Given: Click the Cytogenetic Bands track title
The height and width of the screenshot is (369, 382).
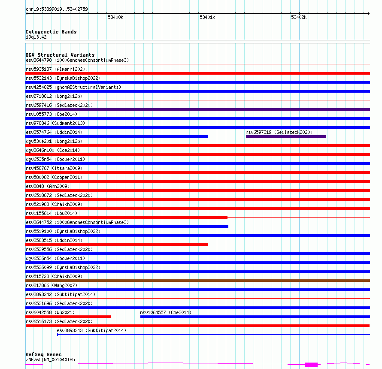Looking at the screenshot, I should pyautogui.click(x=51, y=32).
